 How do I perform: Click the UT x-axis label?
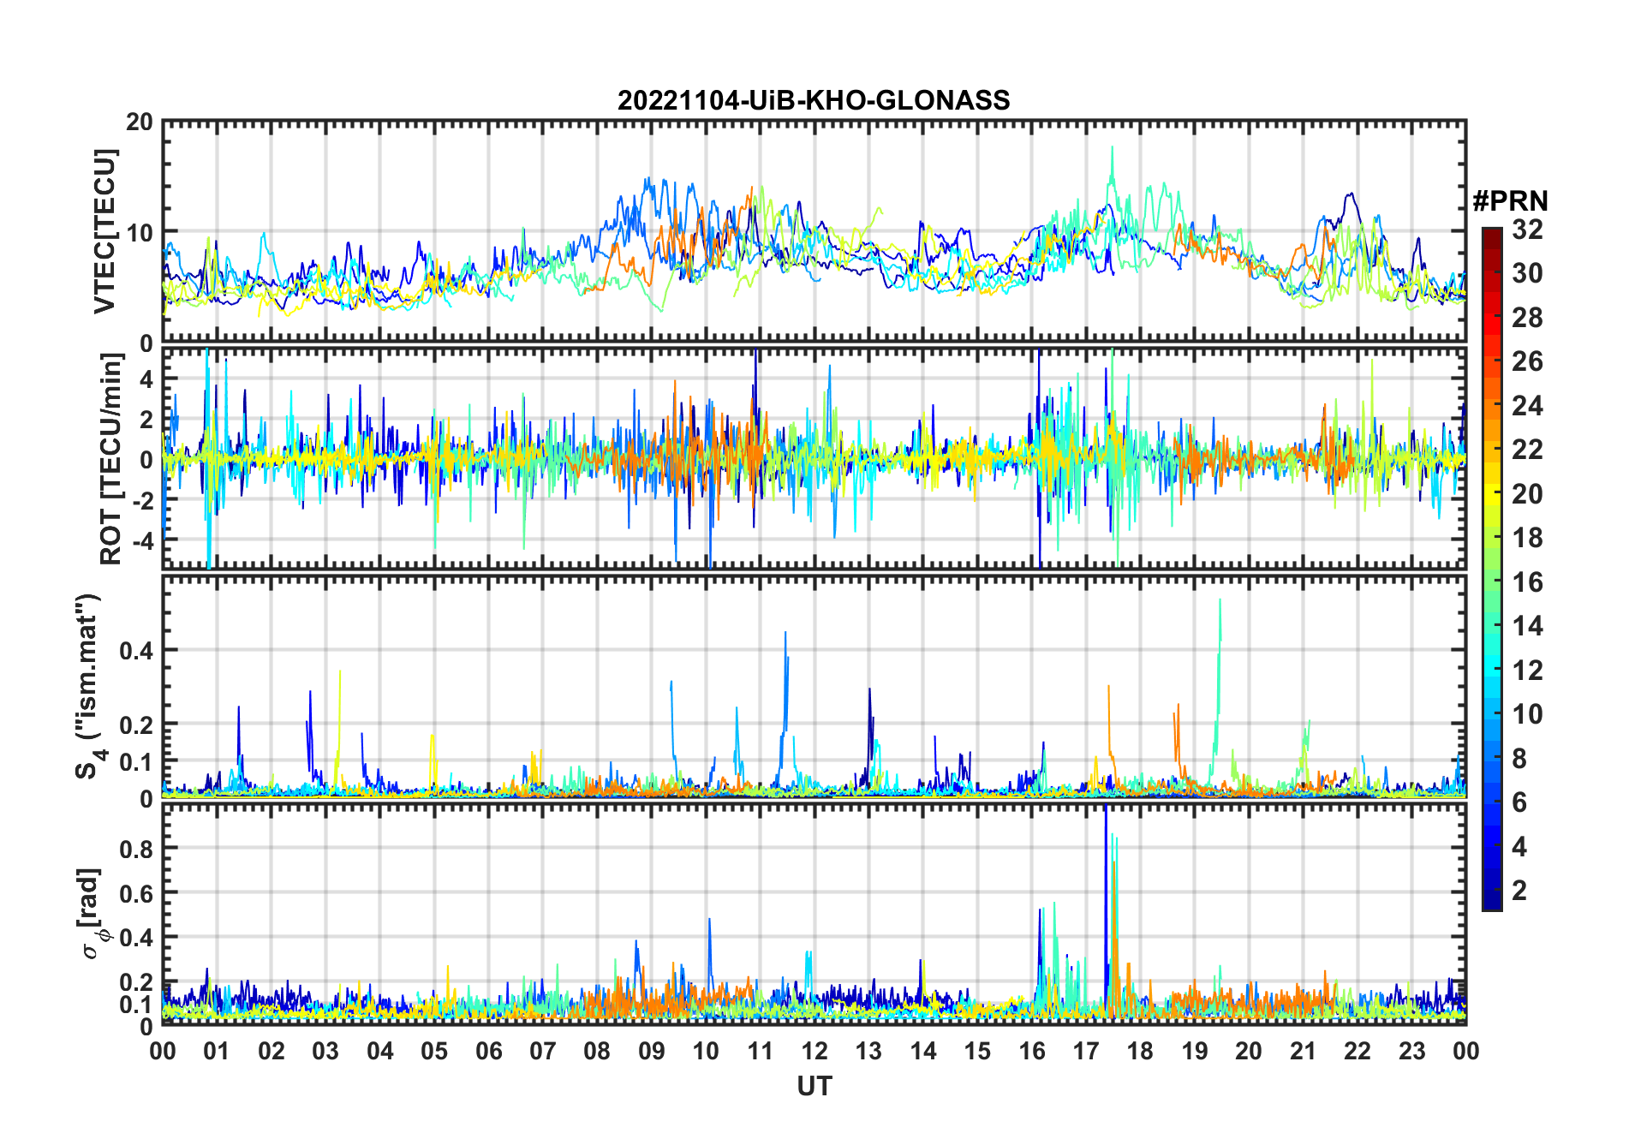coord(814,1086)
